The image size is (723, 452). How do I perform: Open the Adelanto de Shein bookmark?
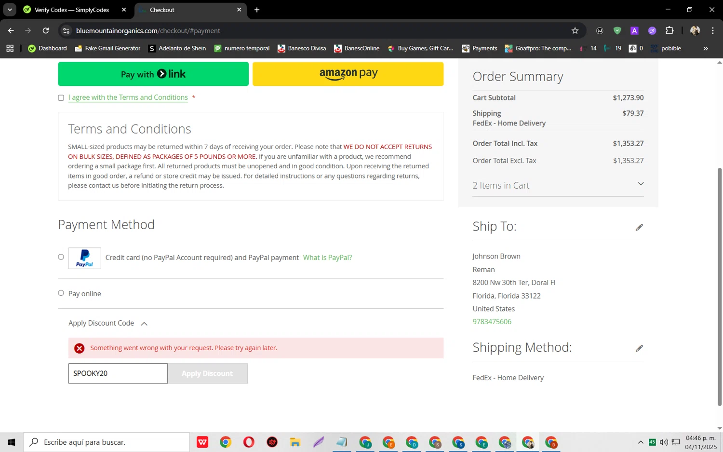(x=177, y=48)
